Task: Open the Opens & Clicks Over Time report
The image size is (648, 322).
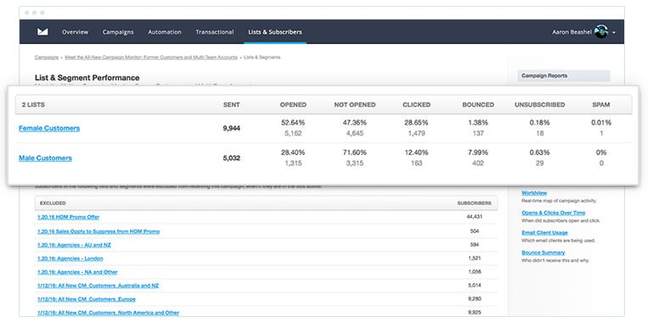Action: click(x=554, y=213)
